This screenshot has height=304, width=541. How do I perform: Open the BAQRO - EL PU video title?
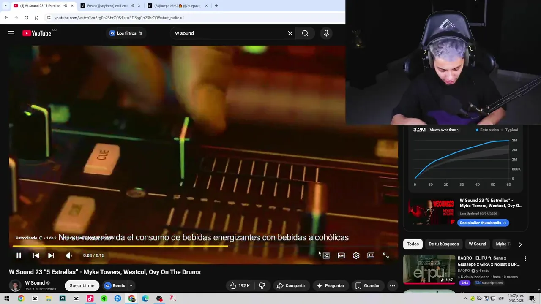tap(489, 261)
